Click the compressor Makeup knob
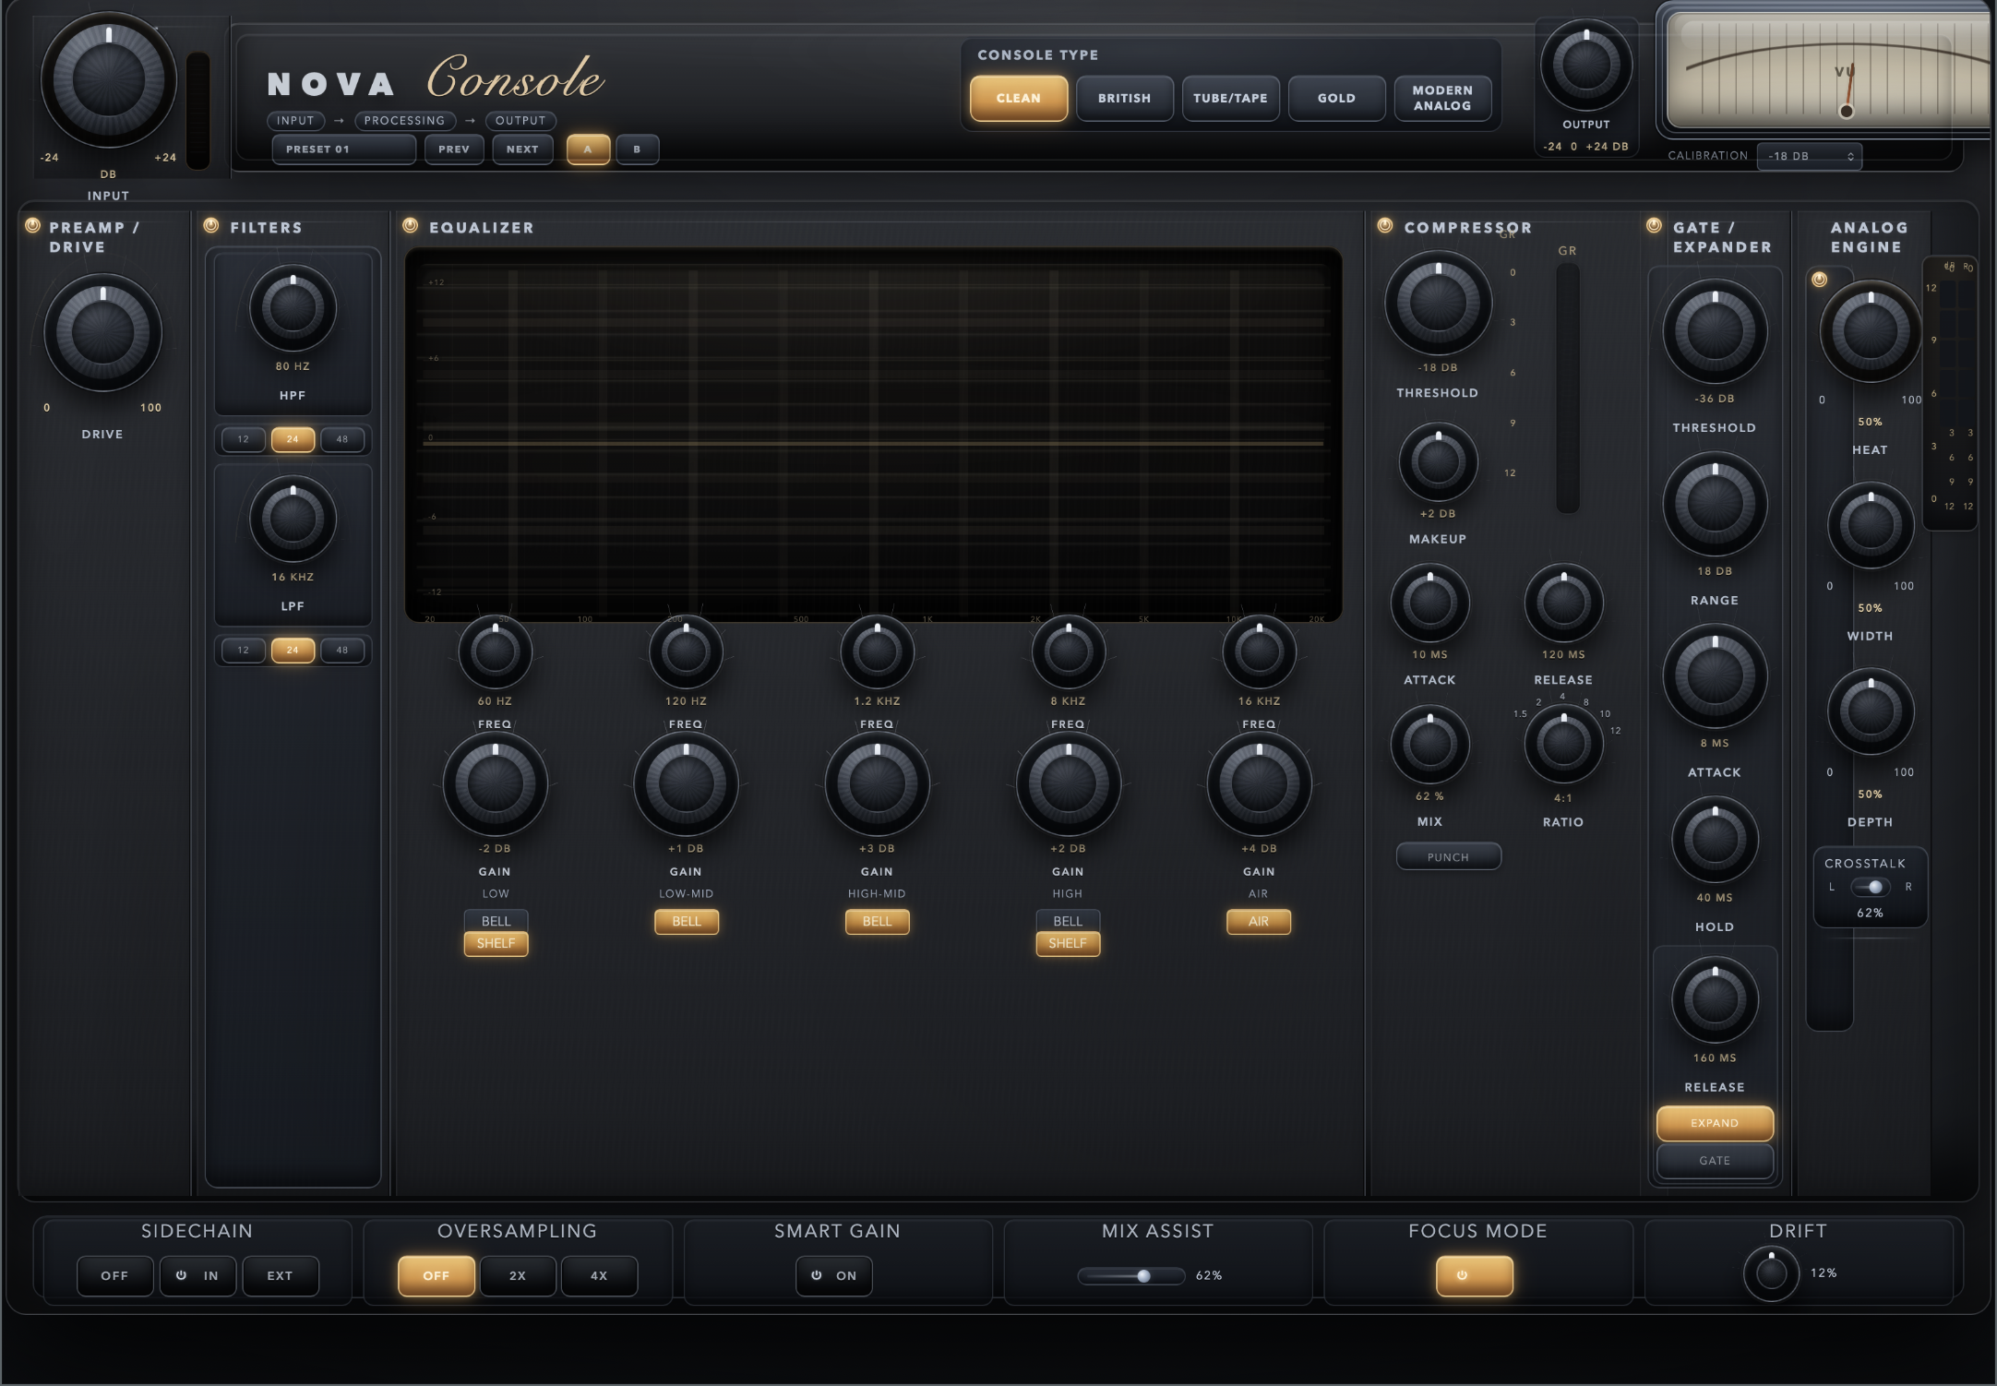This screenshot has width=1997, height=1386. coord(1438,461)
